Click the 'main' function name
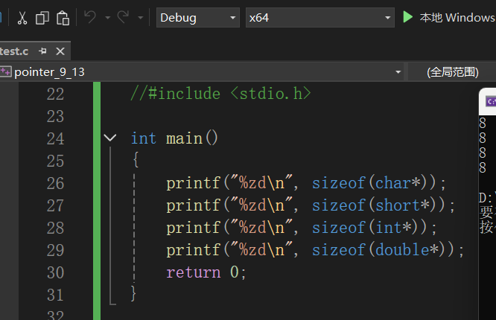496x320 pixels. 185,139
